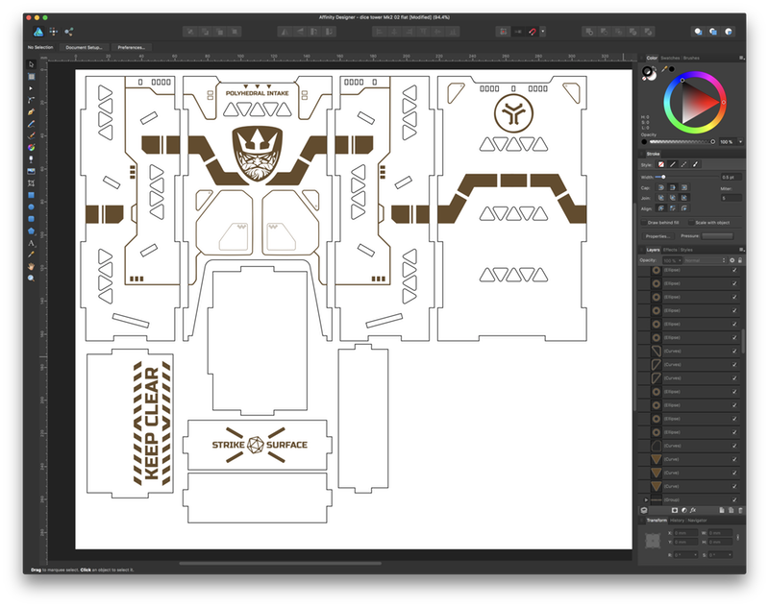769x607 pixels.
Task: Open Preferences
Action: 132,47
